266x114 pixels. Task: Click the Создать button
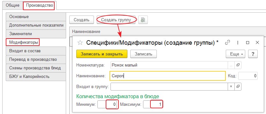(81, 20)
